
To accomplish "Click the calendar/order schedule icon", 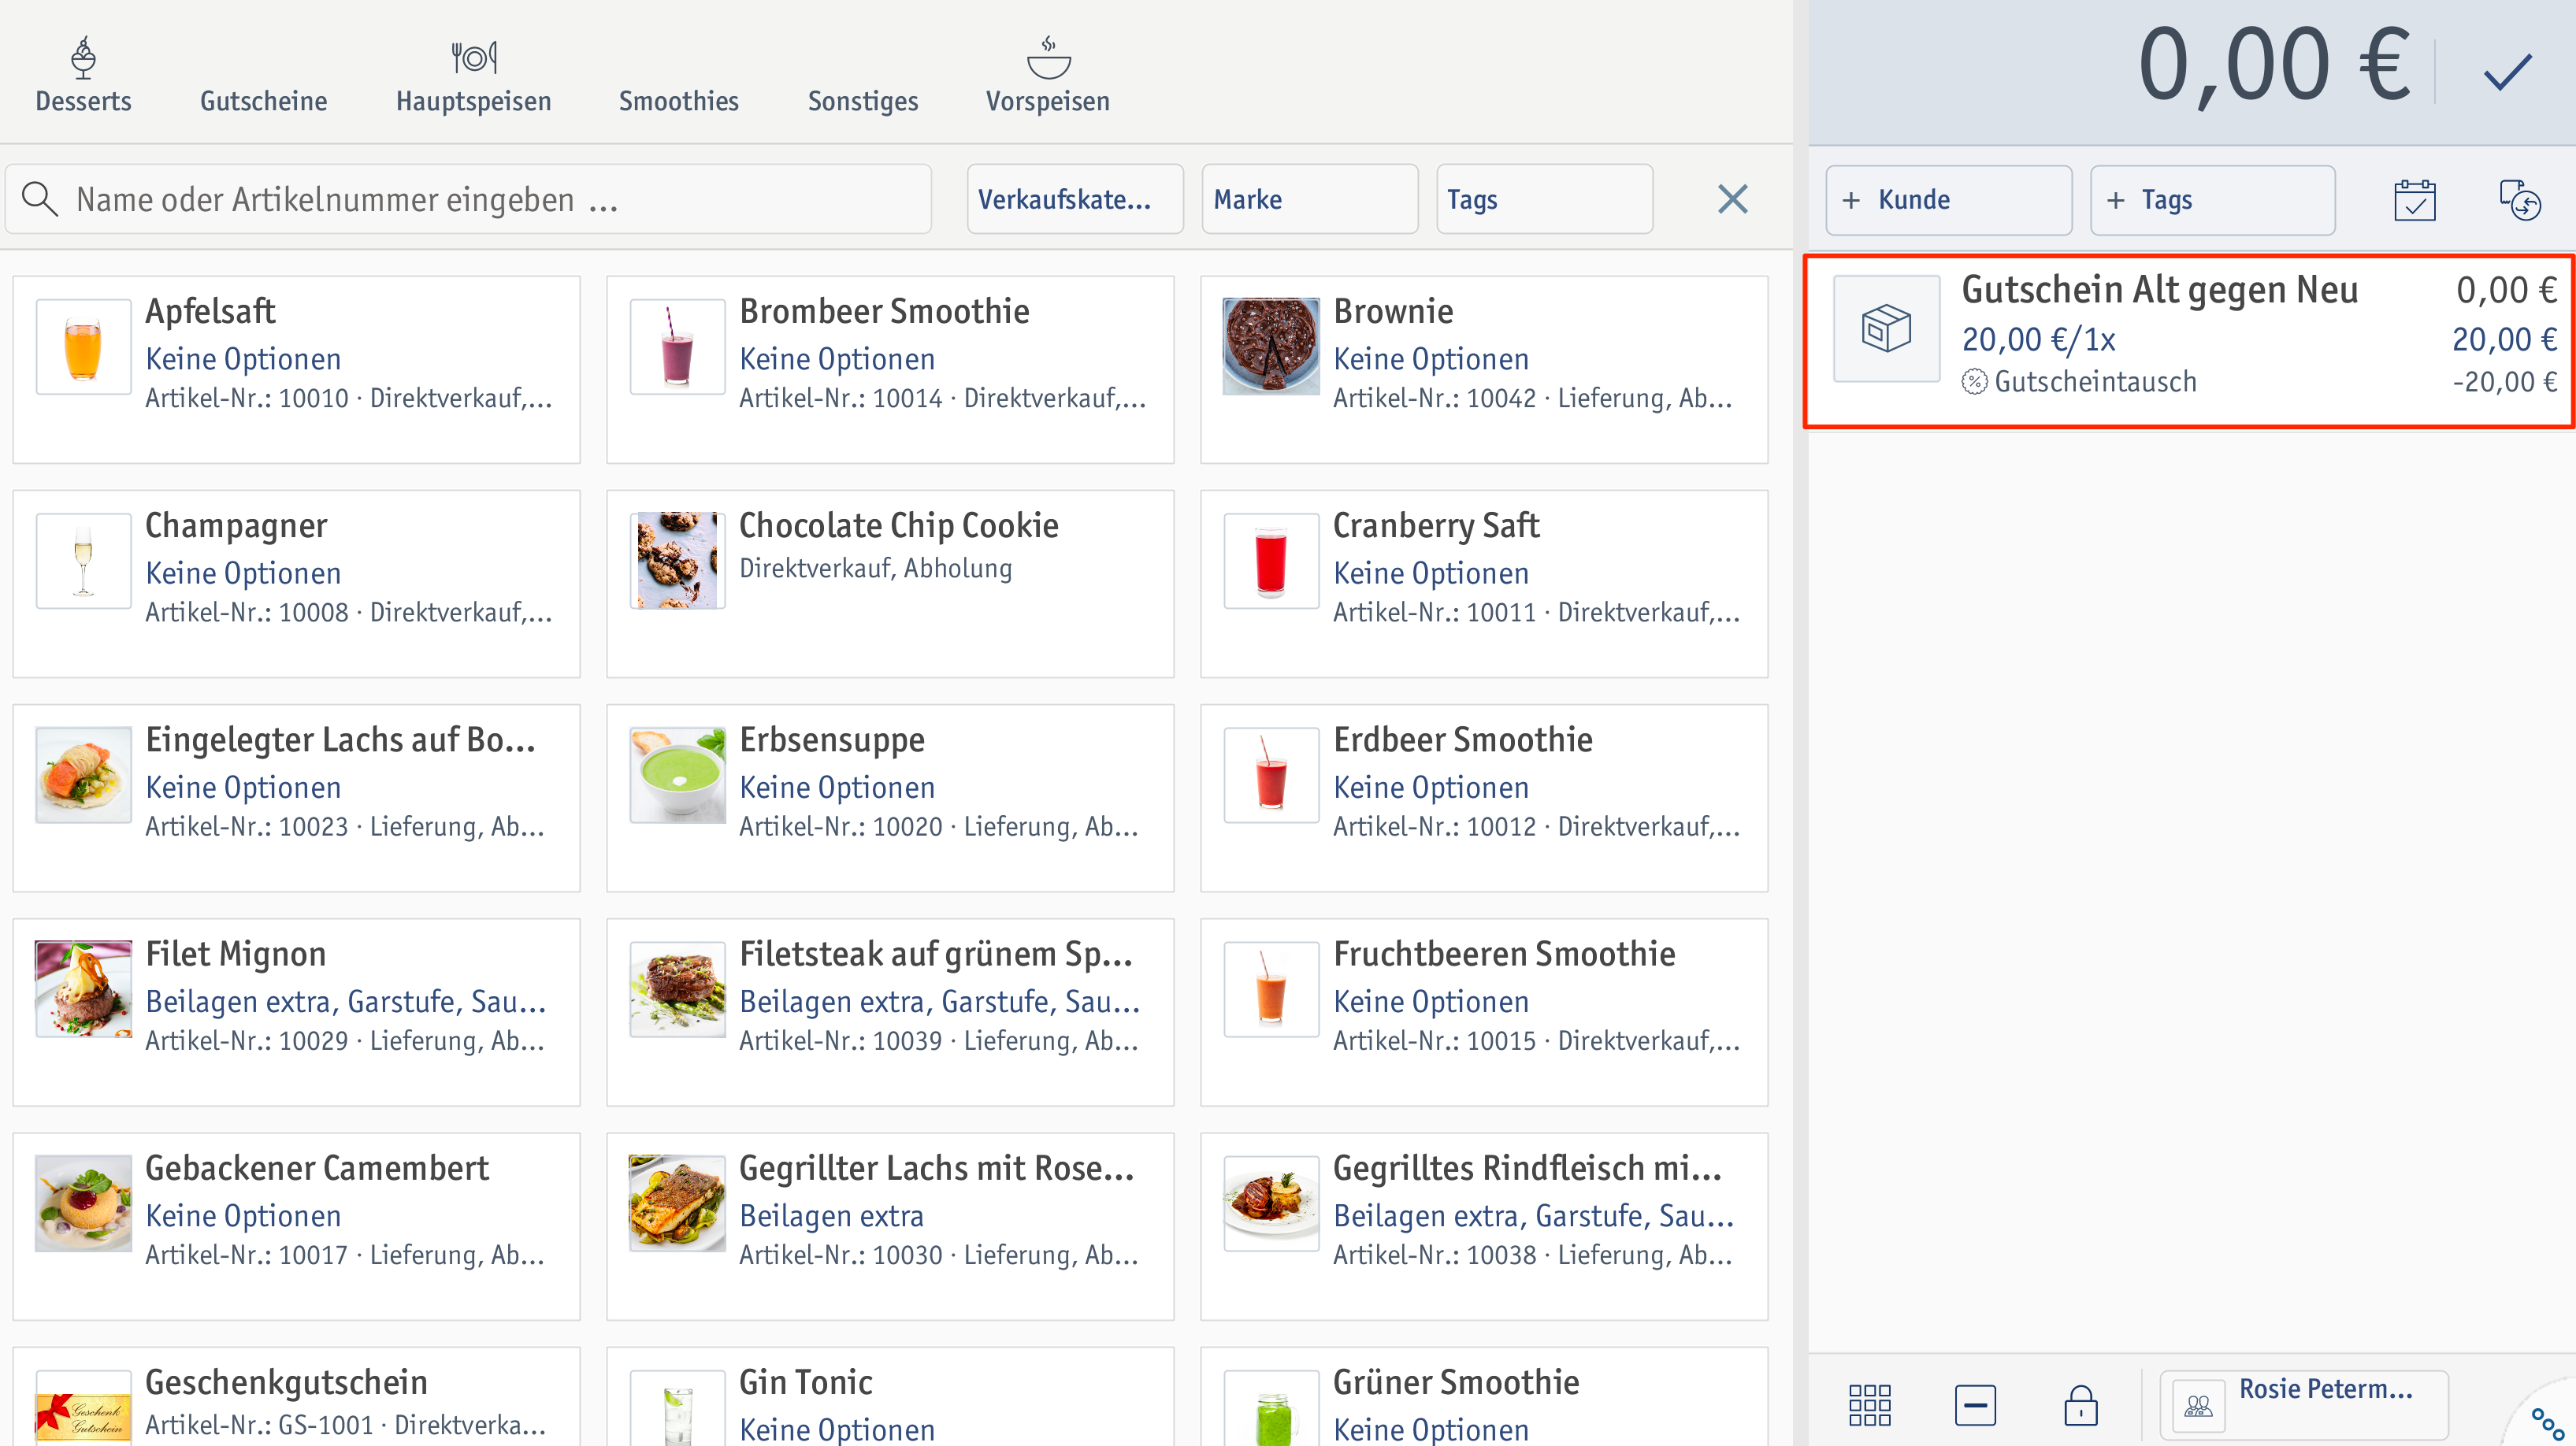I will click(x=2415, y=198).
